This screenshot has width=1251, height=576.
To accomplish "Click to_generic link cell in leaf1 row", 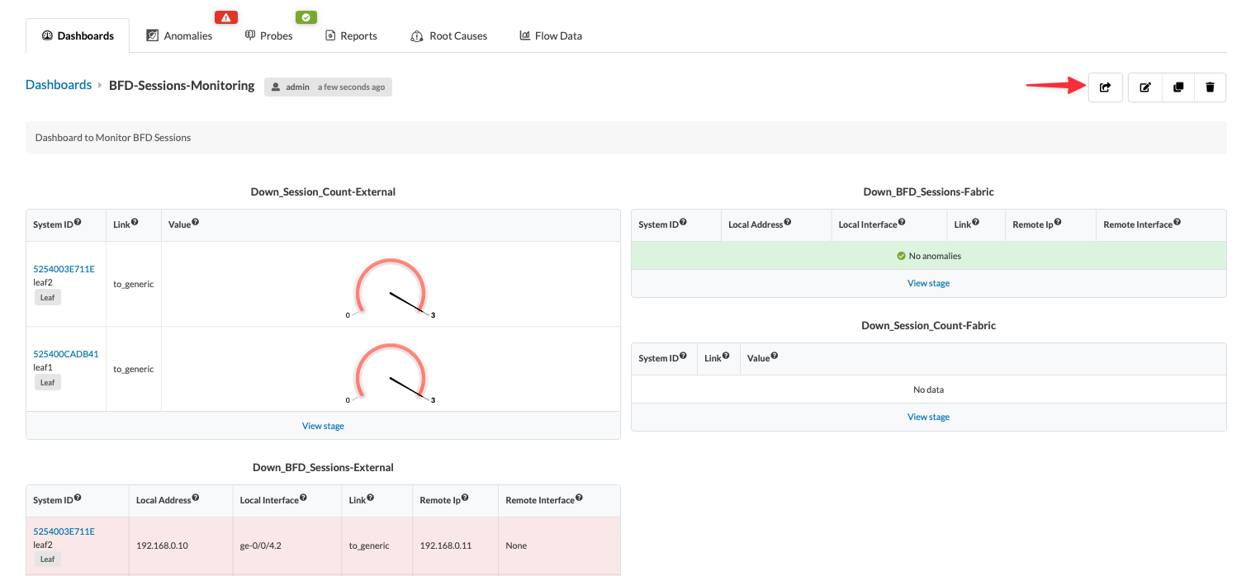I will point(134,369).
